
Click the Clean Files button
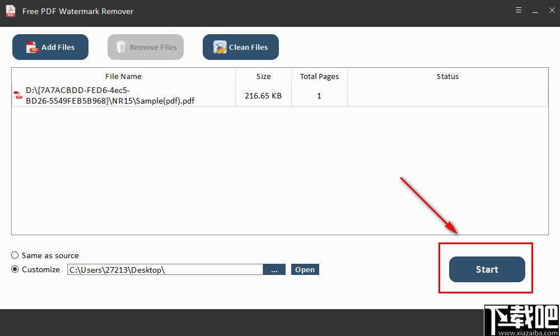click(241, 47)
